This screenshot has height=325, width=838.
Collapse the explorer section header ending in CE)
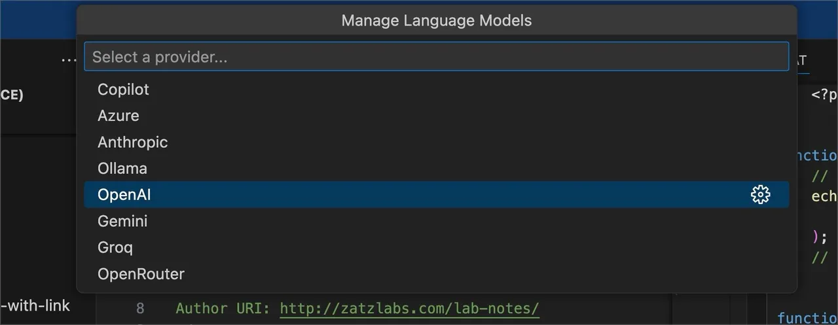click(x=12, y=94)
